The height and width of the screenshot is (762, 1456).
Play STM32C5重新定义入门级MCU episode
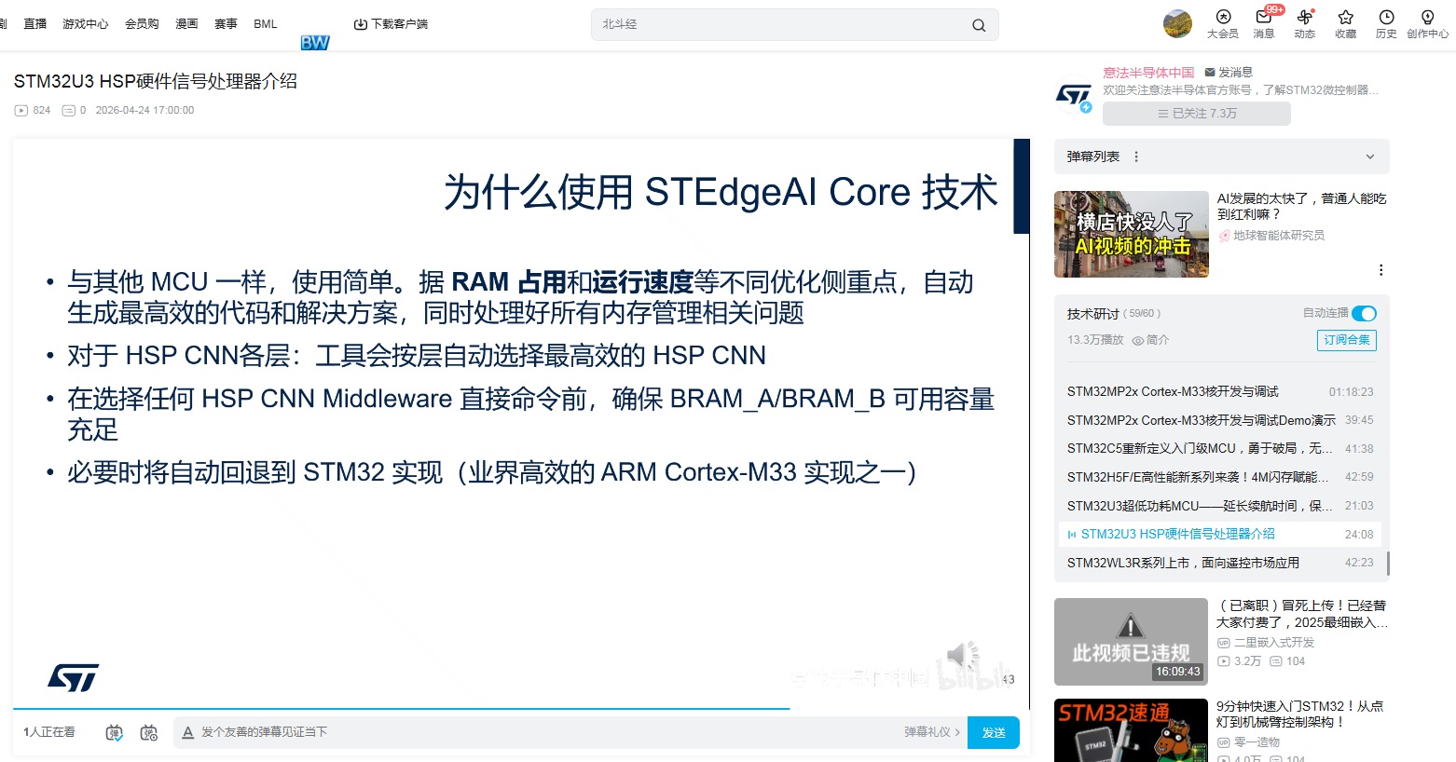pos(1220,448)
